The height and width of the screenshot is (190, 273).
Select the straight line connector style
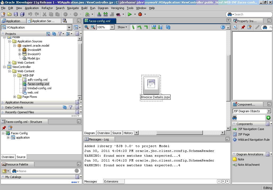(x=133, y=27)
